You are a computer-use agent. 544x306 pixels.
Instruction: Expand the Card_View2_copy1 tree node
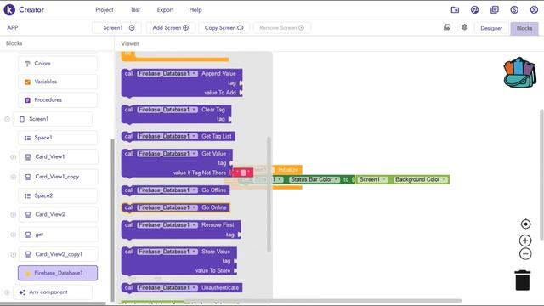click(x=14, y=254)
